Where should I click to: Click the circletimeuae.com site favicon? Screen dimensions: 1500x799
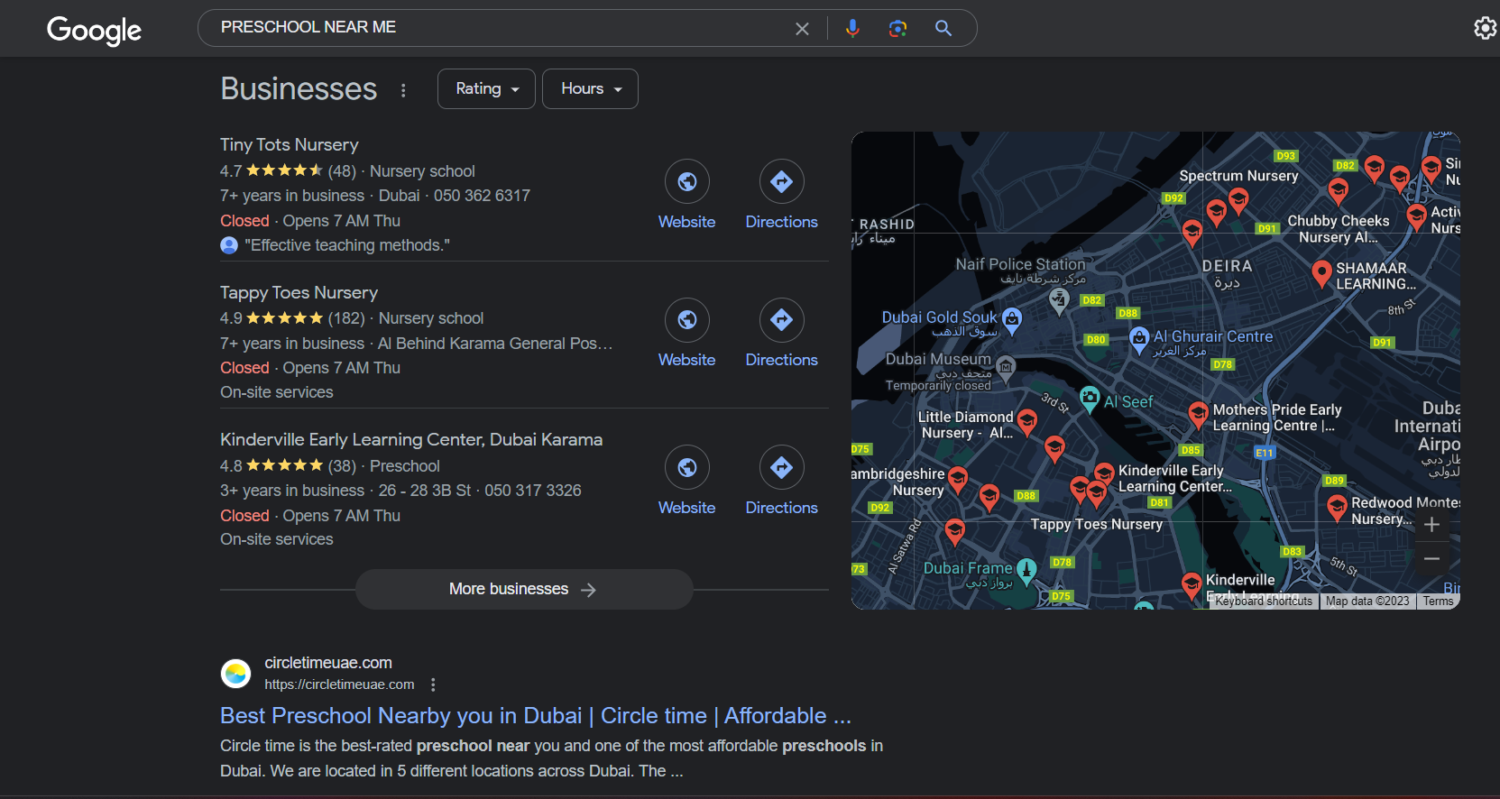pos(236,673)
